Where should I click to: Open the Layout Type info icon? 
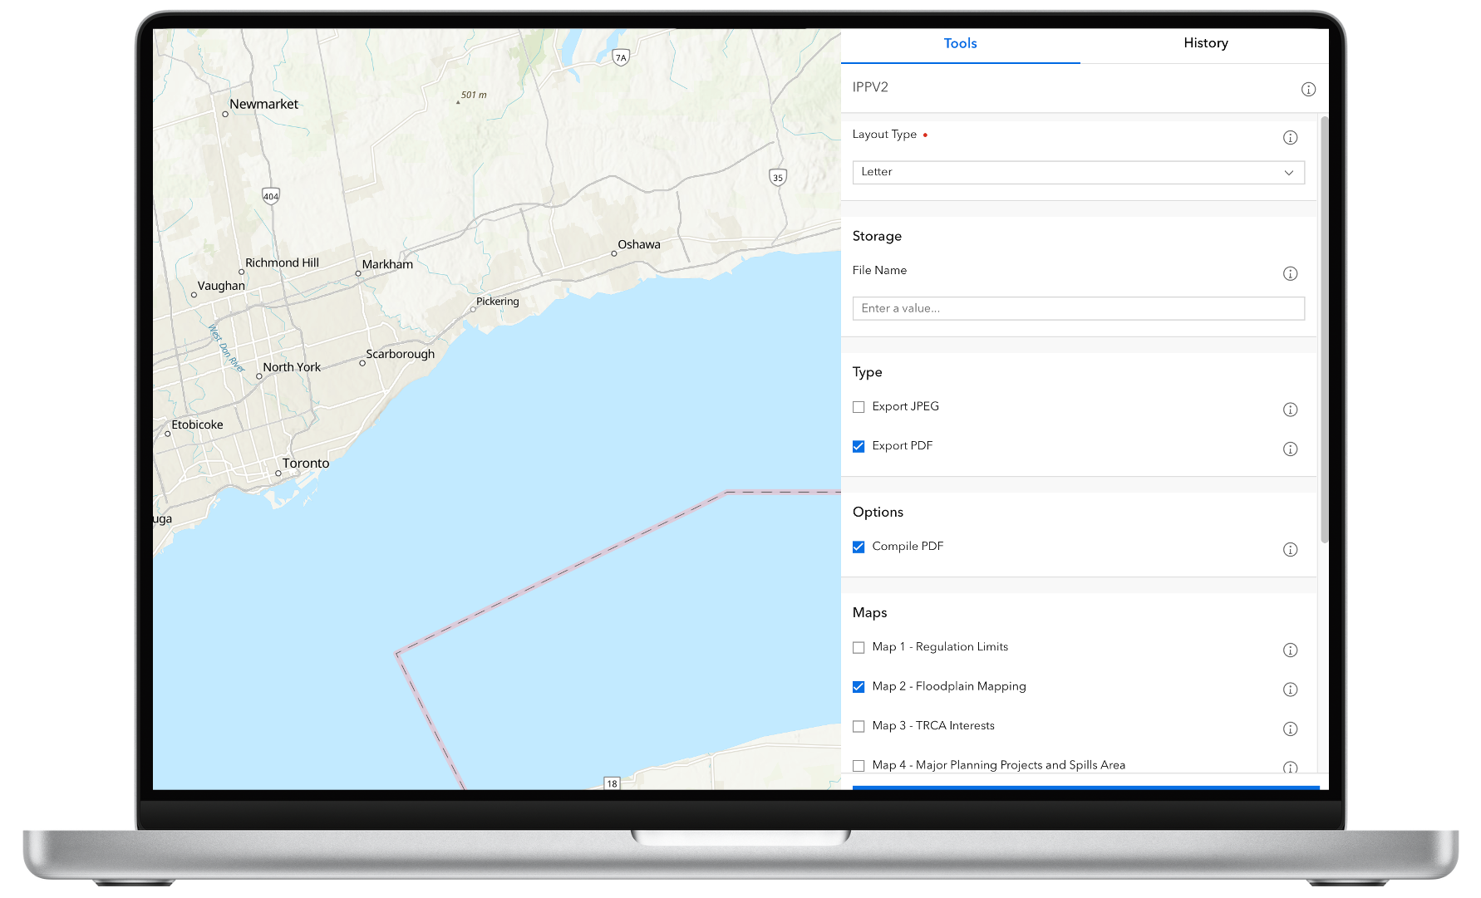[x=1291, y=137]
